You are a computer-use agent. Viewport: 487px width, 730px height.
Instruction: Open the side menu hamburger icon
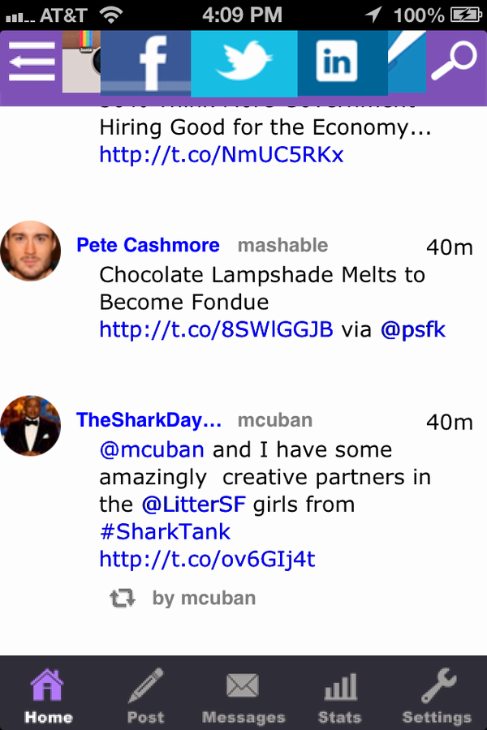click(x=32, y=62)
